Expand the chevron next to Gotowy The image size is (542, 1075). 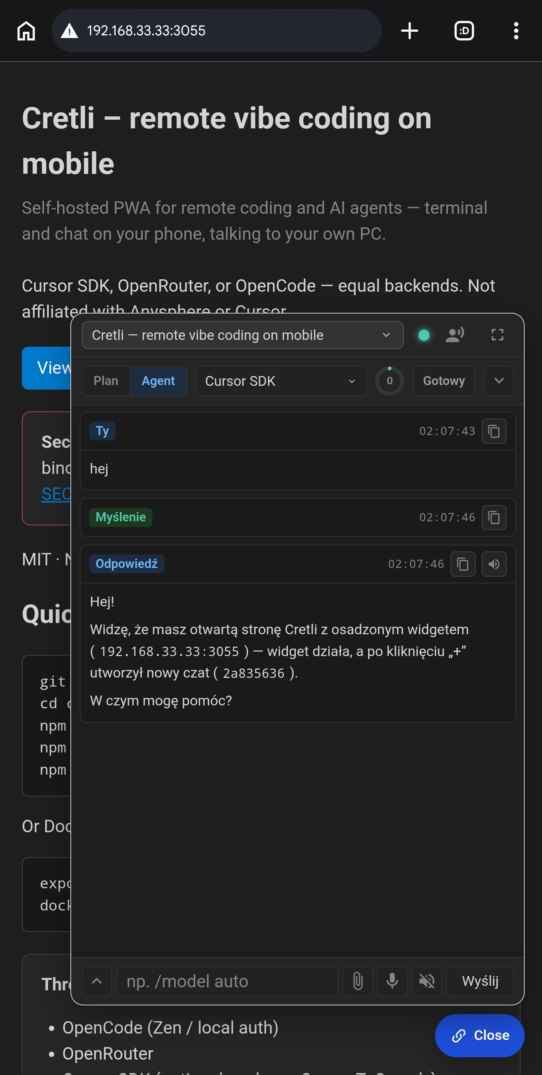point(499,381)
